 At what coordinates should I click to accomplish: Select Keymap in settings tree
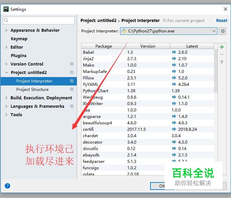(x=19, y=39)
